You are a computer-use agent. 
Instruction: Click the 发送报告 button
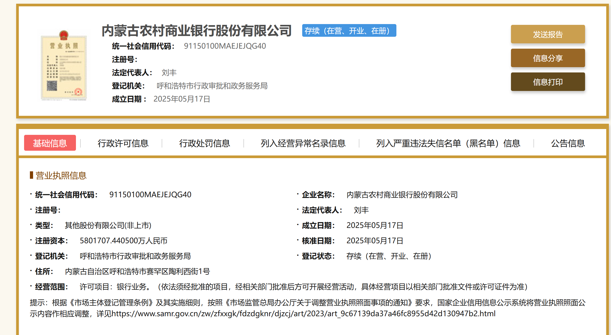[x=547, y=34]
